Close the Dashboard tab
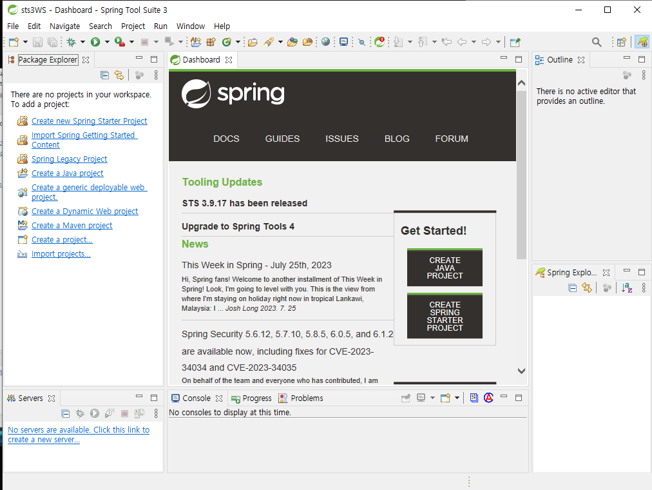 tap(229, 60)
